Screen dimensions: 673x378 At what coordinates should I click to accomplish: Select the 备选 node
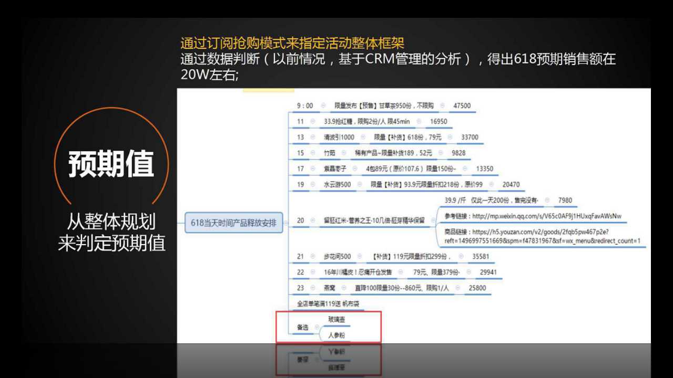click(x=303, y=327)
